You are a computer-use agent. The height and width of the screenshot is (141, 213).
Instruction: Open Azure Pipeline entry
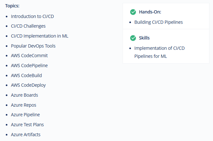(x=25, y=115)
